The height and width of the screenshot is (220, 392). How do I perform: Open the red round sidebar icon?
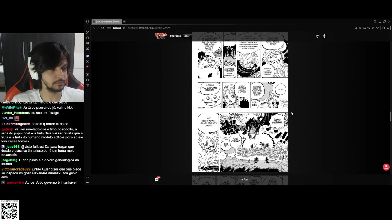(x=87, y=67)
